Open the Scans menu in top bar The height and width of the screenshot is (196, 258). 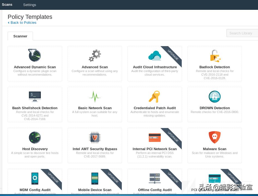click(7, 5)
